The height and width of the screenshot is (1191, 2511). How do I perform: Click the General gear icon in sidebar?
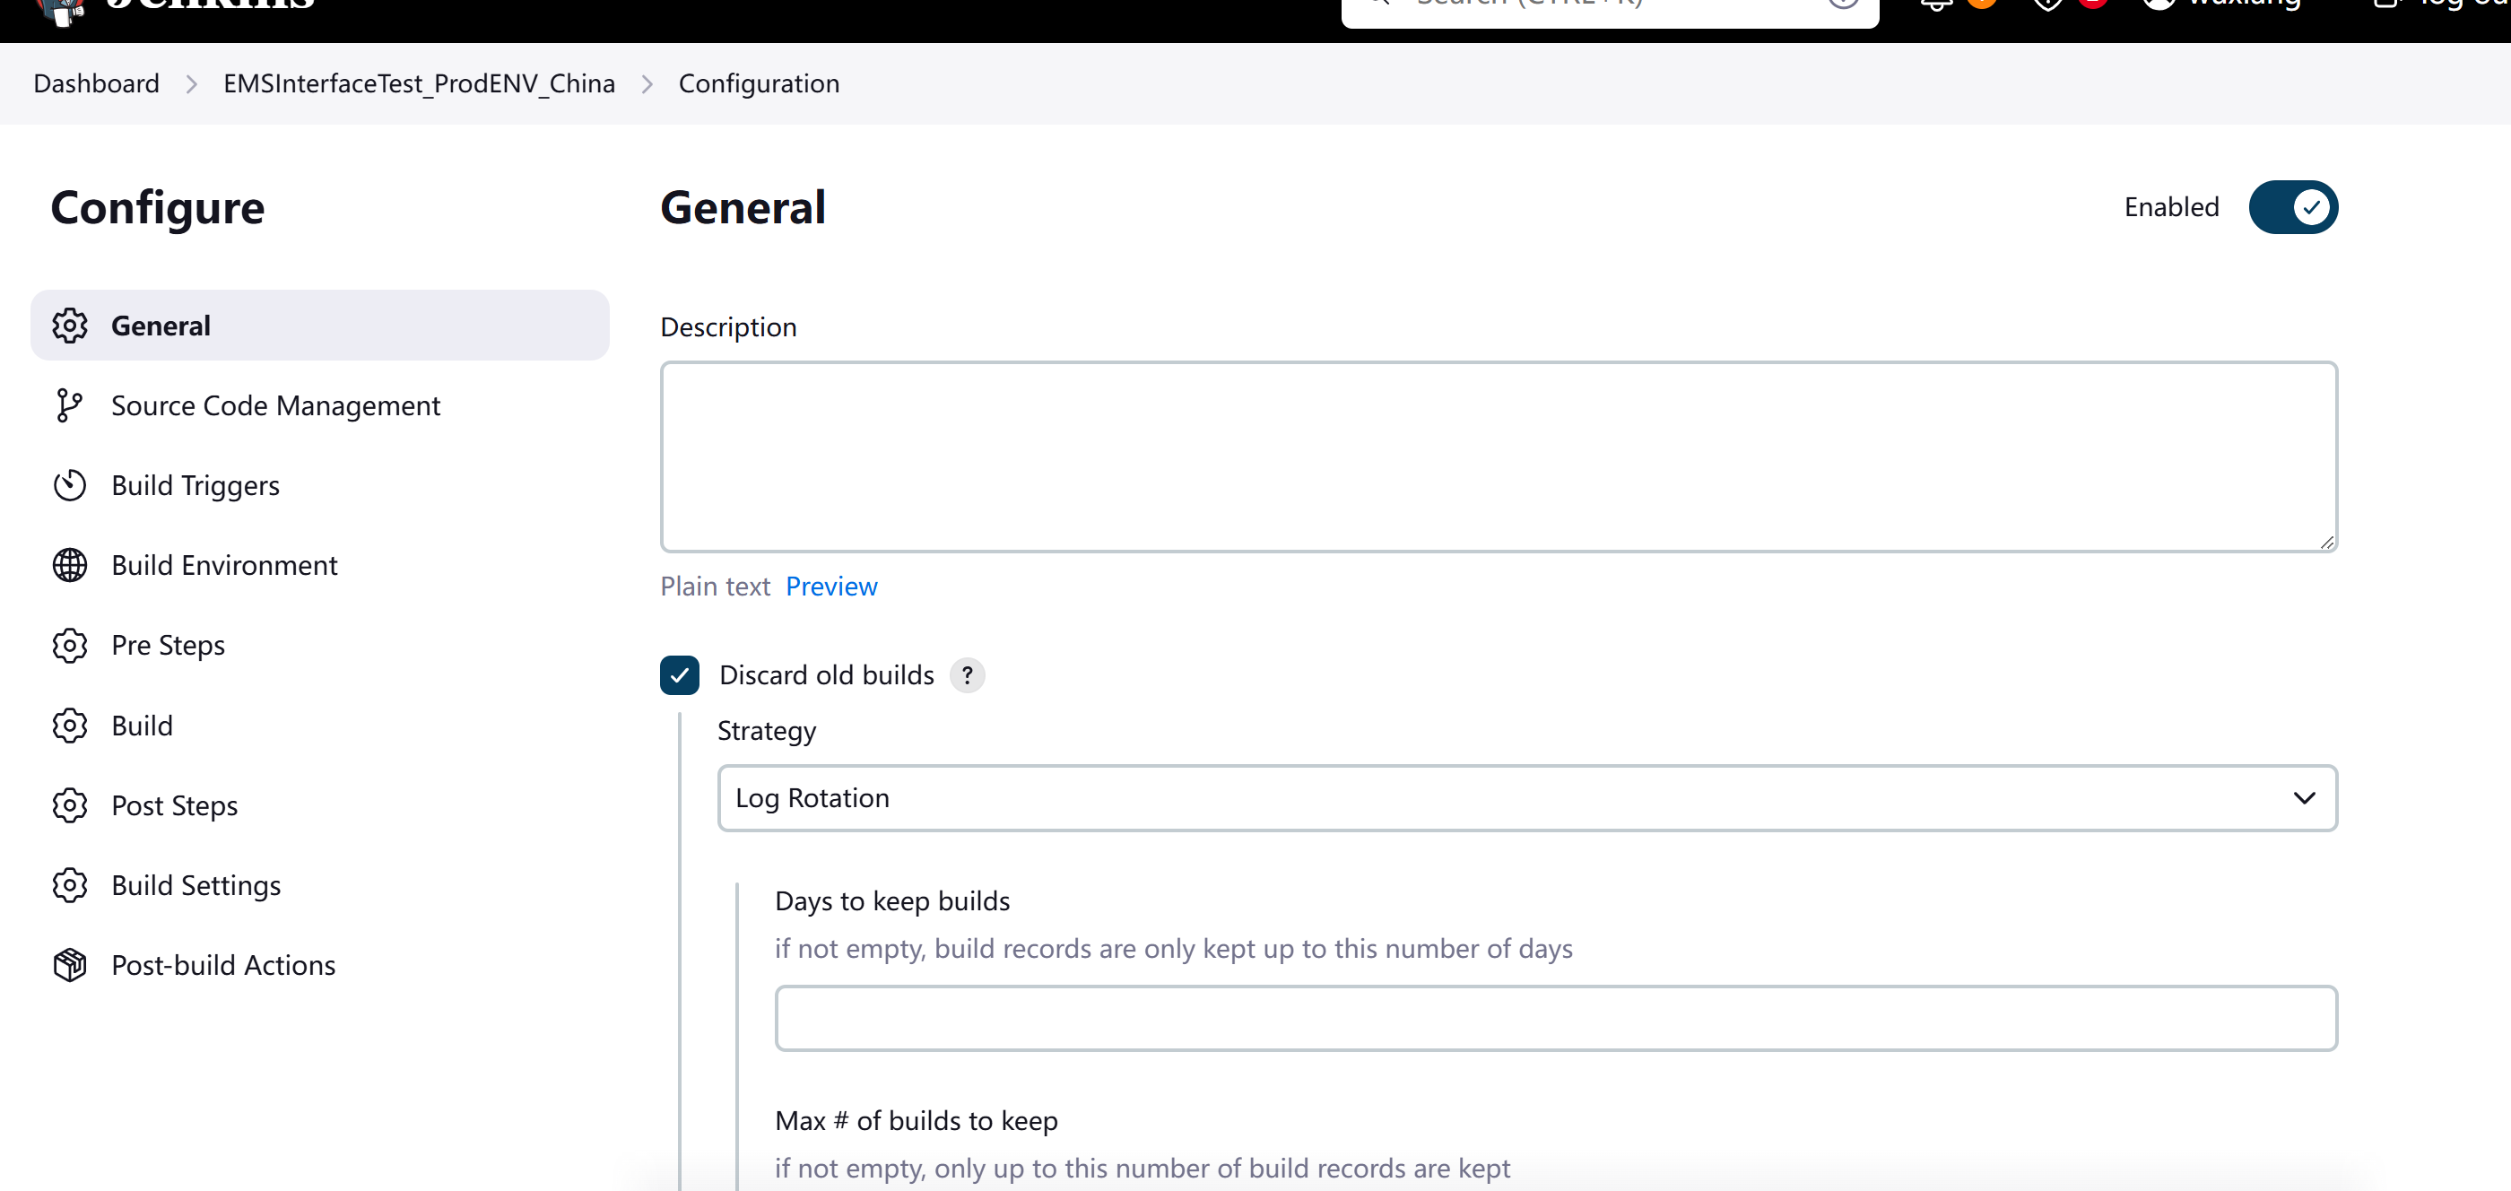pos(70,326)
